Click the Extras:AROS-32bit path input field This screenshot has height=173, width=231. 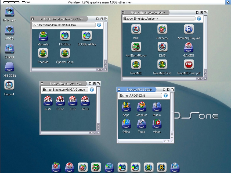[140, 96]
